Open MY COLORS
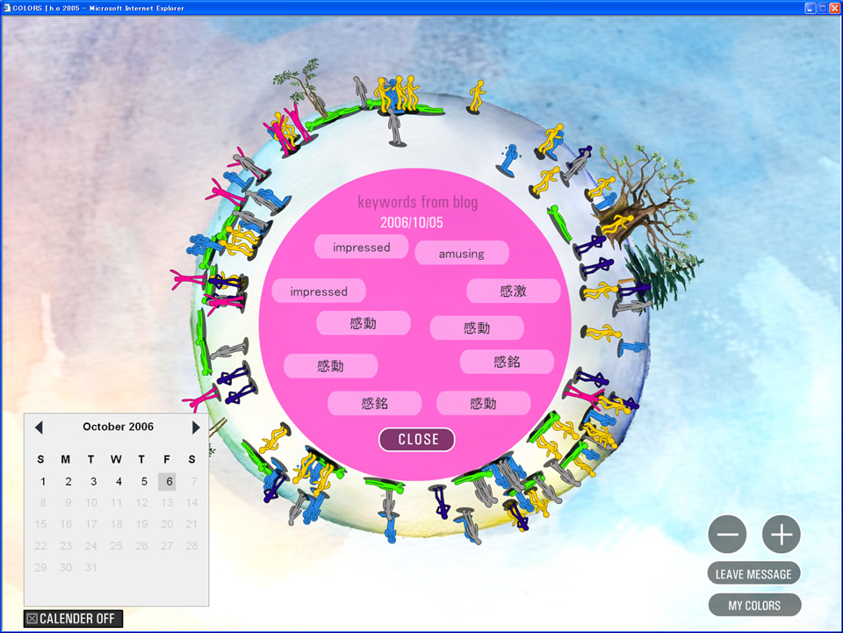 tap(755, 605)
